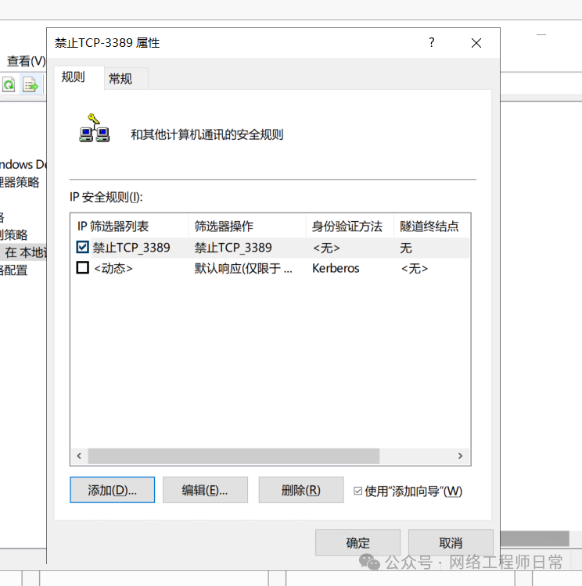Click the refresh icon in background toolbar

(9, 84)
